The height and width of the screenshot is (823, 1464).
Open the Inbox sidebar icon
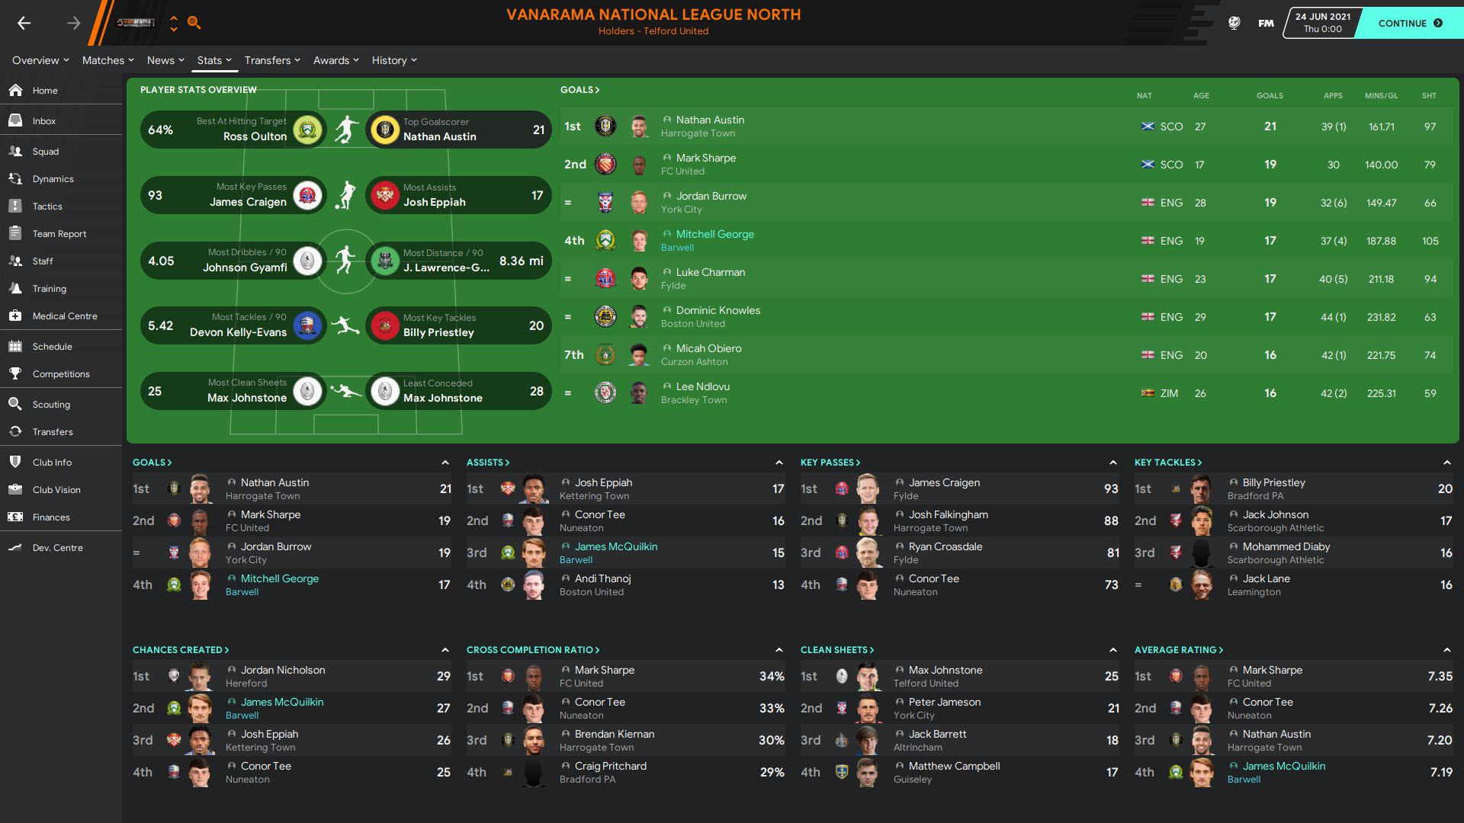point(15,120)
